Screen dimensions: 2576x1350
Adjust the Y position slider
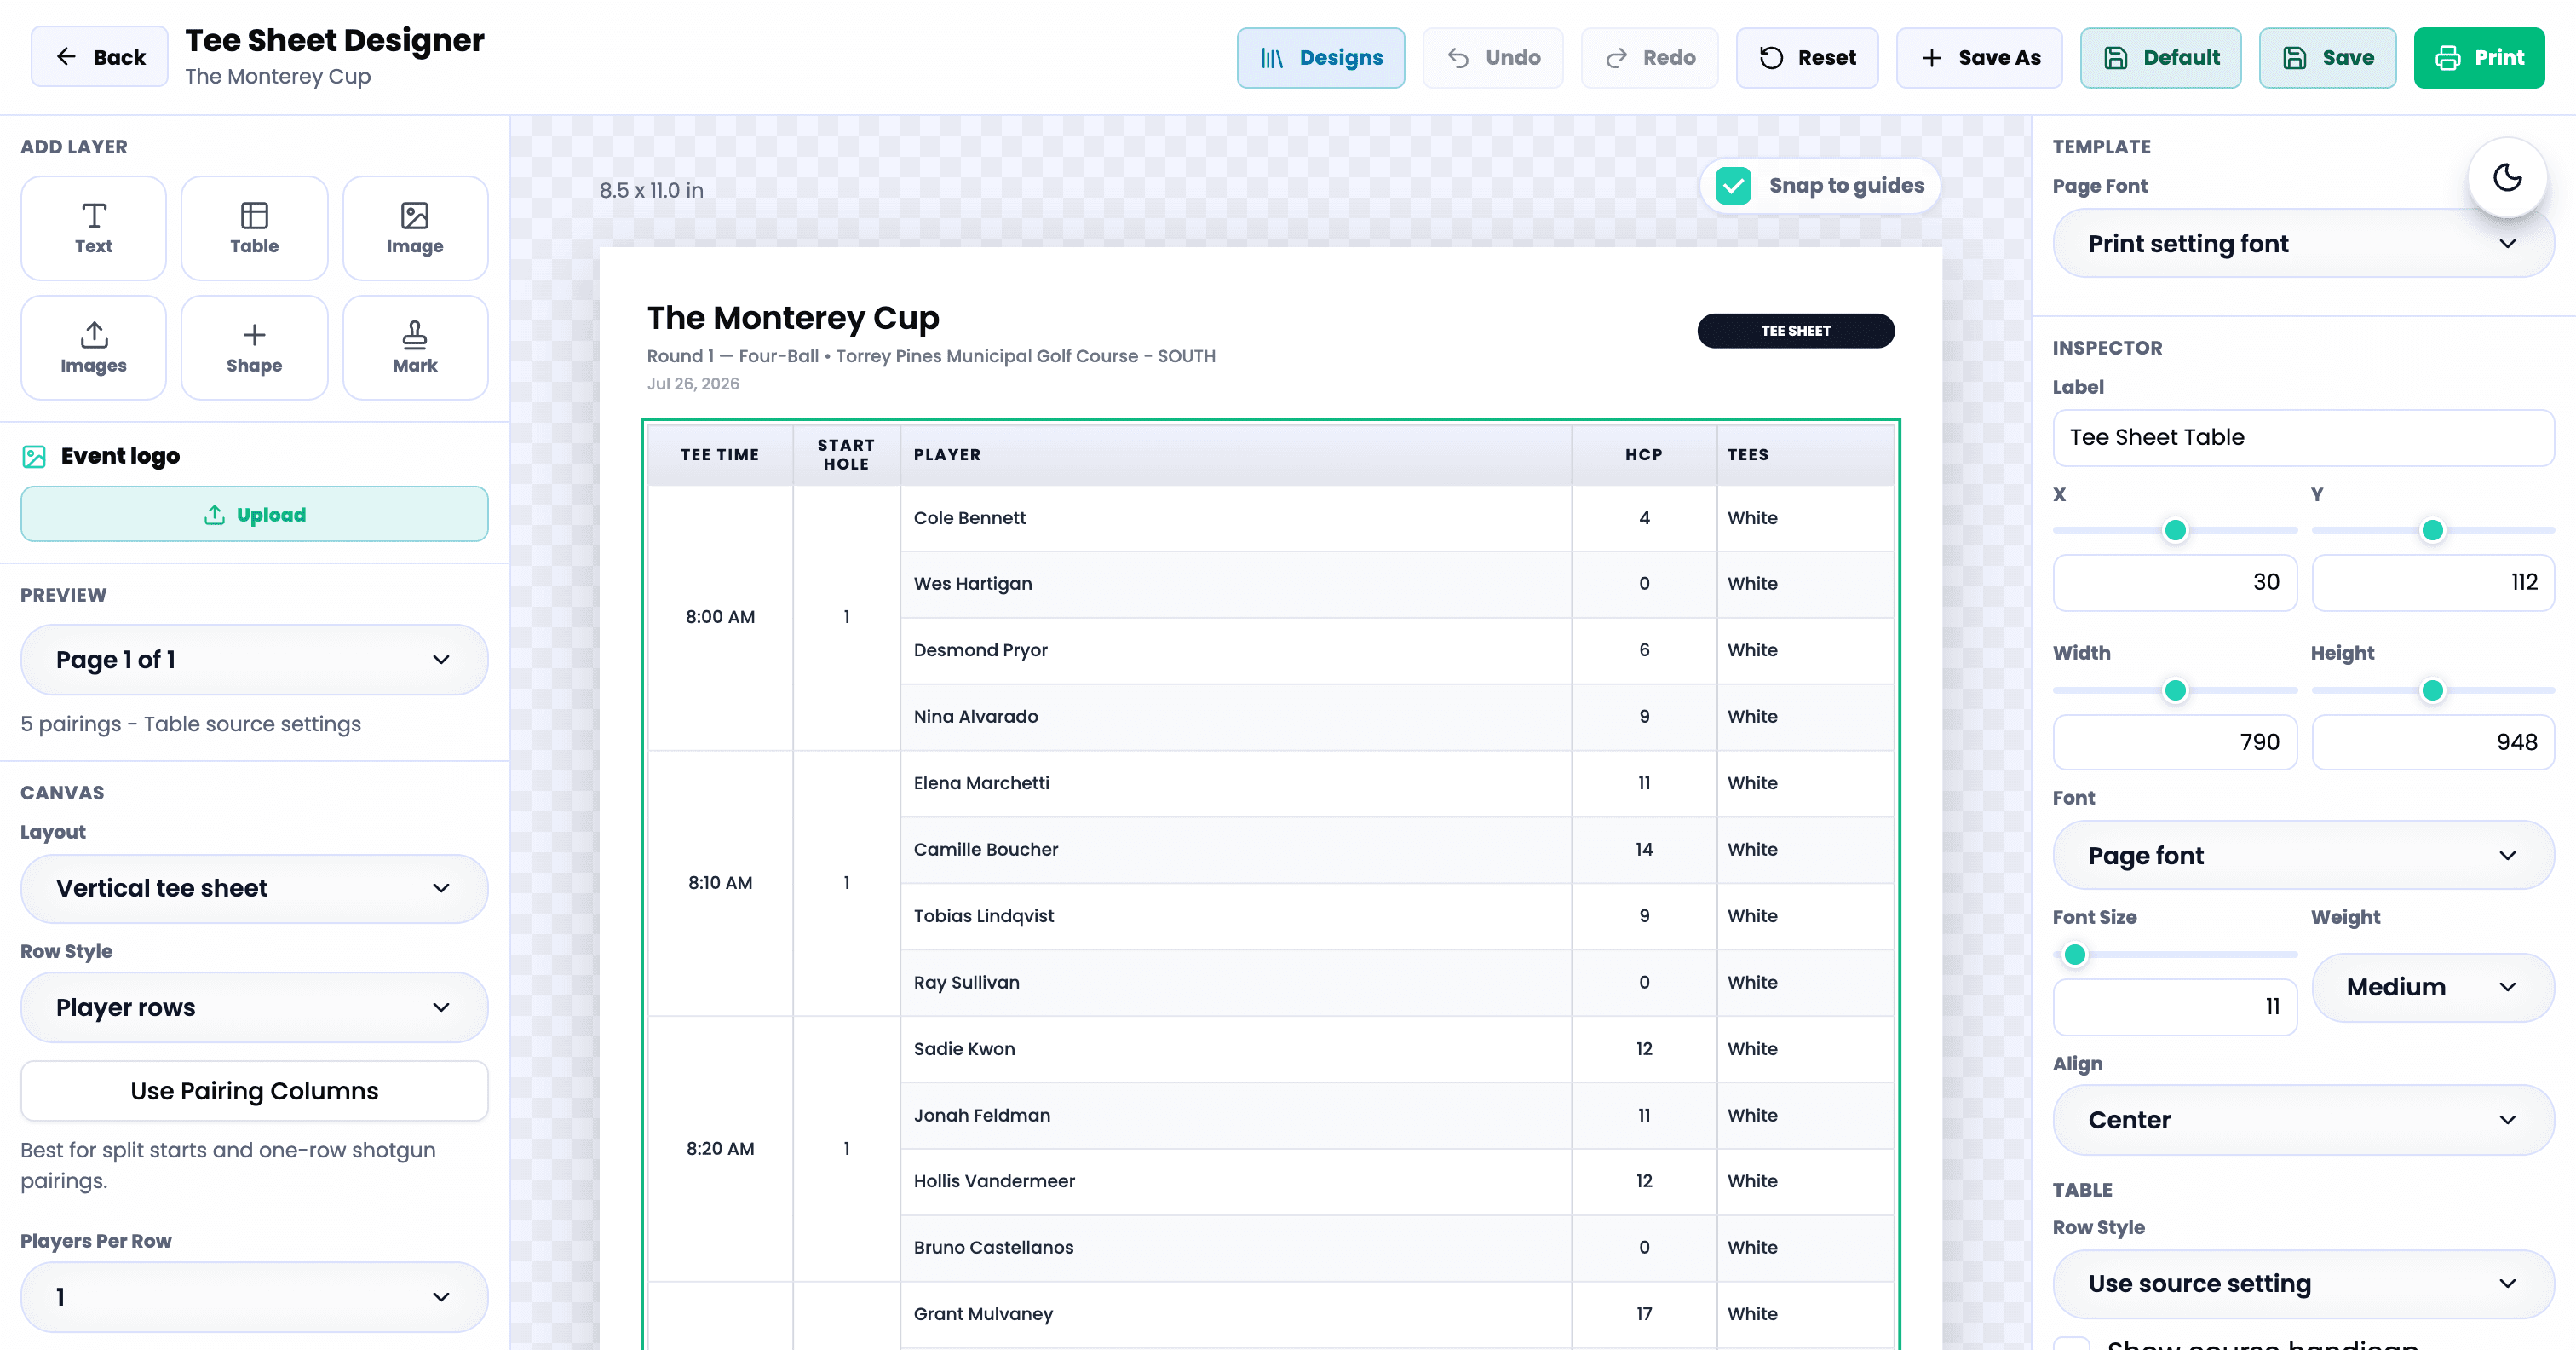(x=2433, y=530)
